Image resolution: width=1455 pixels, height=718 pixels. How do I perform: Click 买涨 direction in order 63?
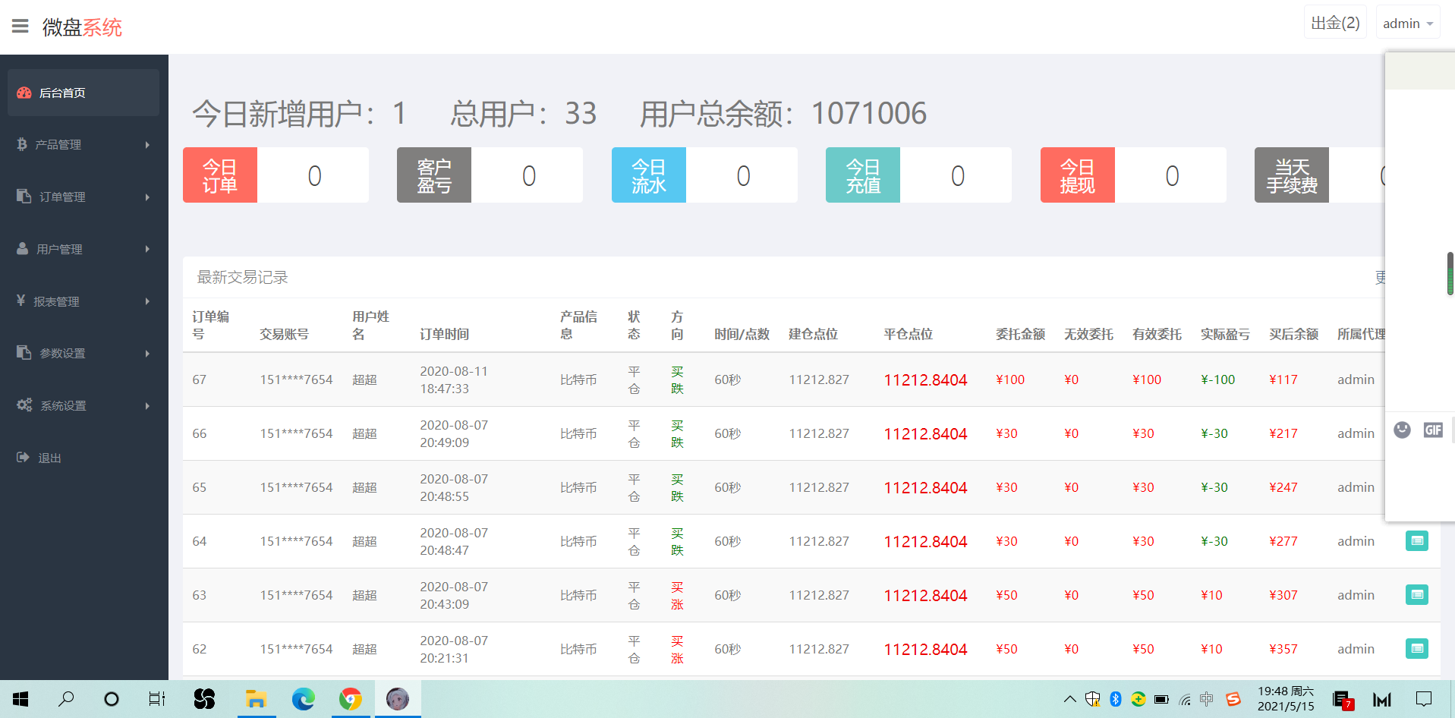click(x=677, y=595)
